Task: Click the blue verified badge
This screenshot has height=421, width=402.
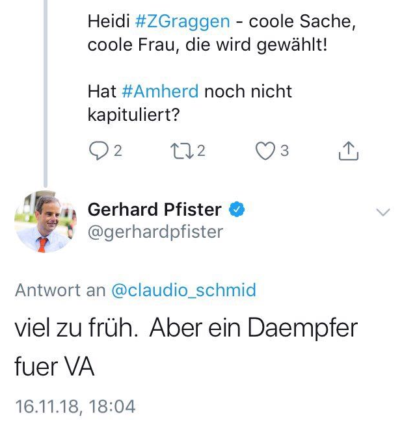Action: coord(238,210)
